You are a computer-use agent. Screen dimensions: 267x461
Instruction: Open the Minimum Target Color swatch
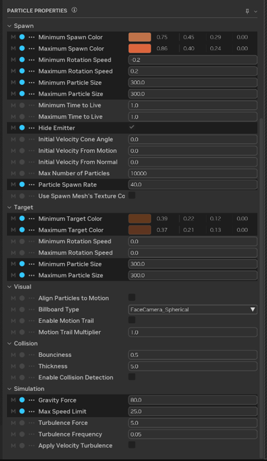pyautogui.click(x=140, y=218)
